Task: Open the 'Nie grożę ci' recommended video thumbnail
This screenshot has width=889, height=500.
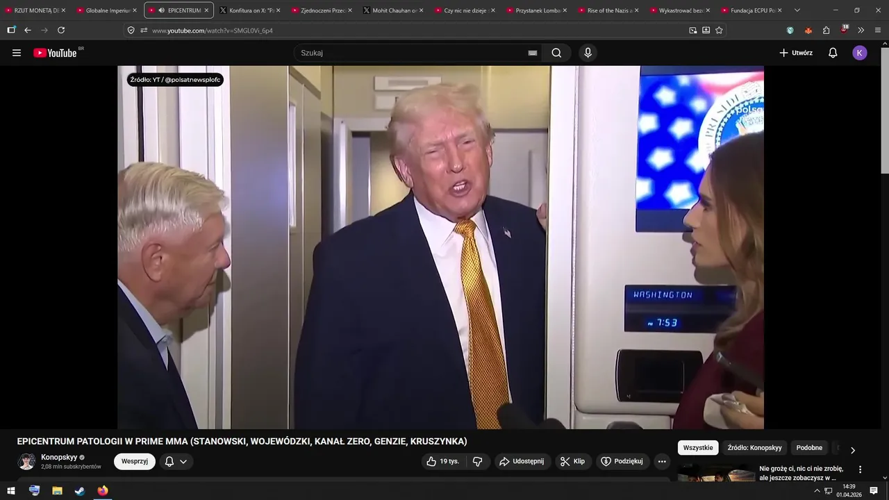Action: [x=716, y=473]
